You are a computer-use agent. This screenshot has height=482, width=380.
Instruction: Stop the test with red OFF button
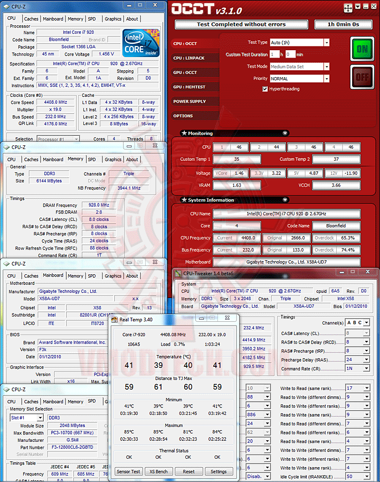[362, 77]
